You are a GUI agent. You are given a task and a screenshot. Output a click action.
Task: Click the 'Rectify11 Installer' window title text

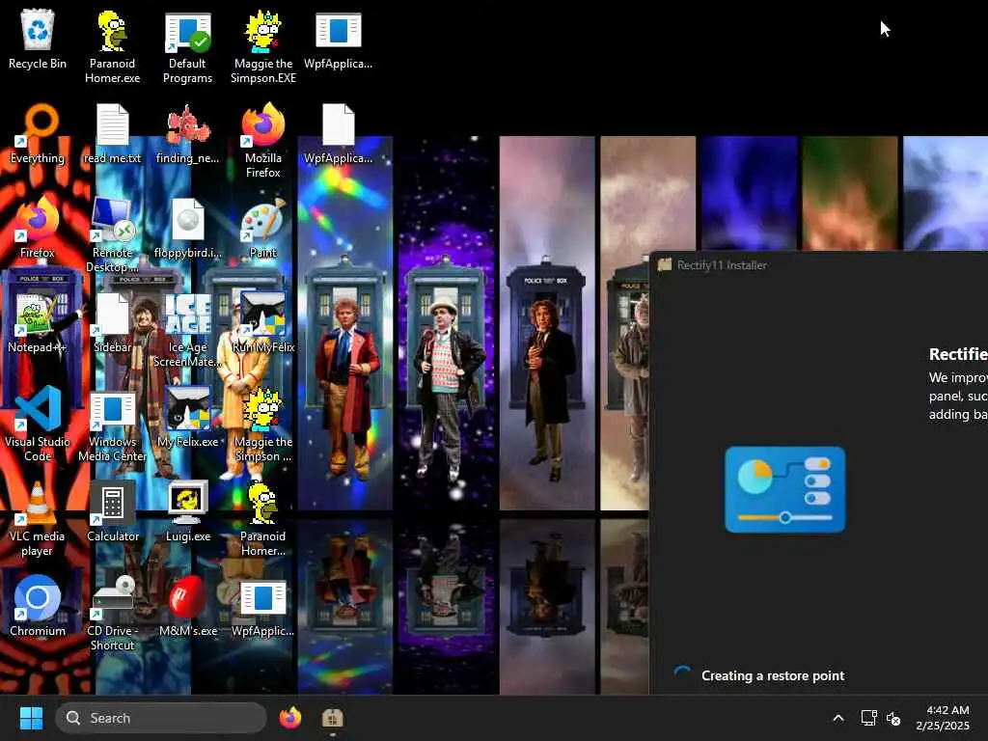click(x=722, y=265)
